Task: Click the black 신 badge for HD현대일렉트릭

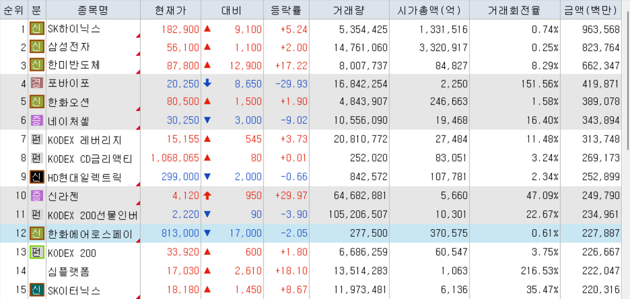Action: click(x=37, y=176)
